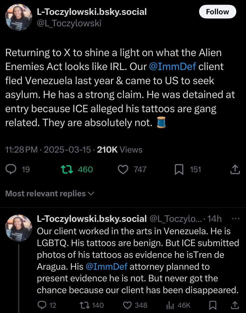Like the main post with heart icon
246x313 pixels.
pyautogui.click(x=123, y=169)
